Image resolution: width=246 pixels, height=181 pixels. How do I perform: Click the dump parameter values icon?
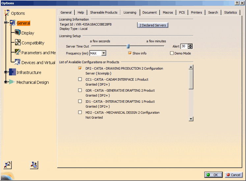click(x=34, y=165)
